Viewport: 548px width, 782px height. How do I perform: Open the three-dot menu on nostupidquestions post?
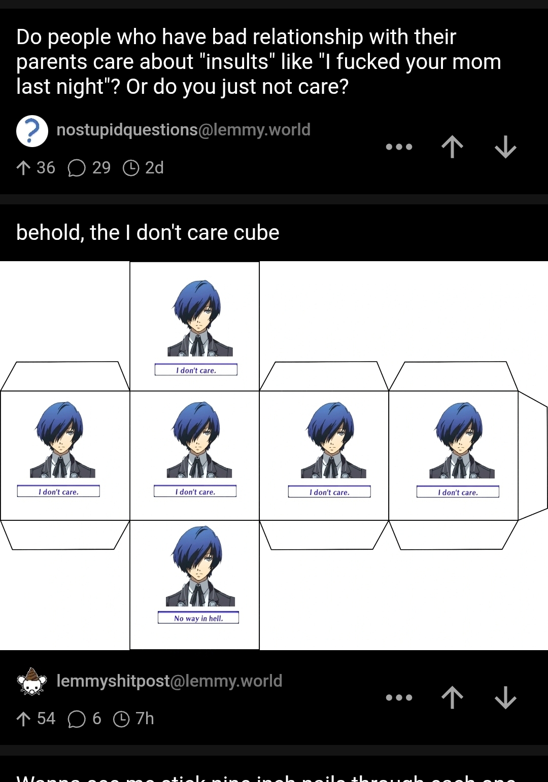tap(399, 147)
